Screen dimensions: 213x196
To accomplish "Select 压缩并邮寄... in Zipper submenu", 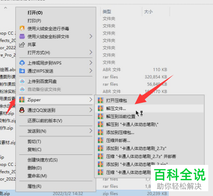I will (x=149, y=141).
